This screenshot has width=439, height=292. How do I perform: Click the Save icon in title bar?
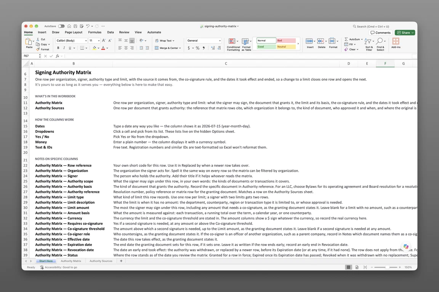pos(75,26)
